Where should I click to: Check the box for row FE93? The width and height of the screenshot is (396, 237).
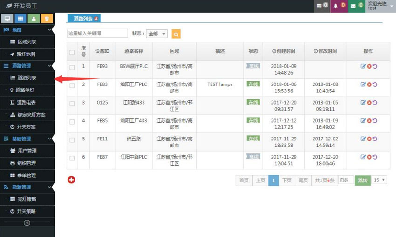(72, 67)
